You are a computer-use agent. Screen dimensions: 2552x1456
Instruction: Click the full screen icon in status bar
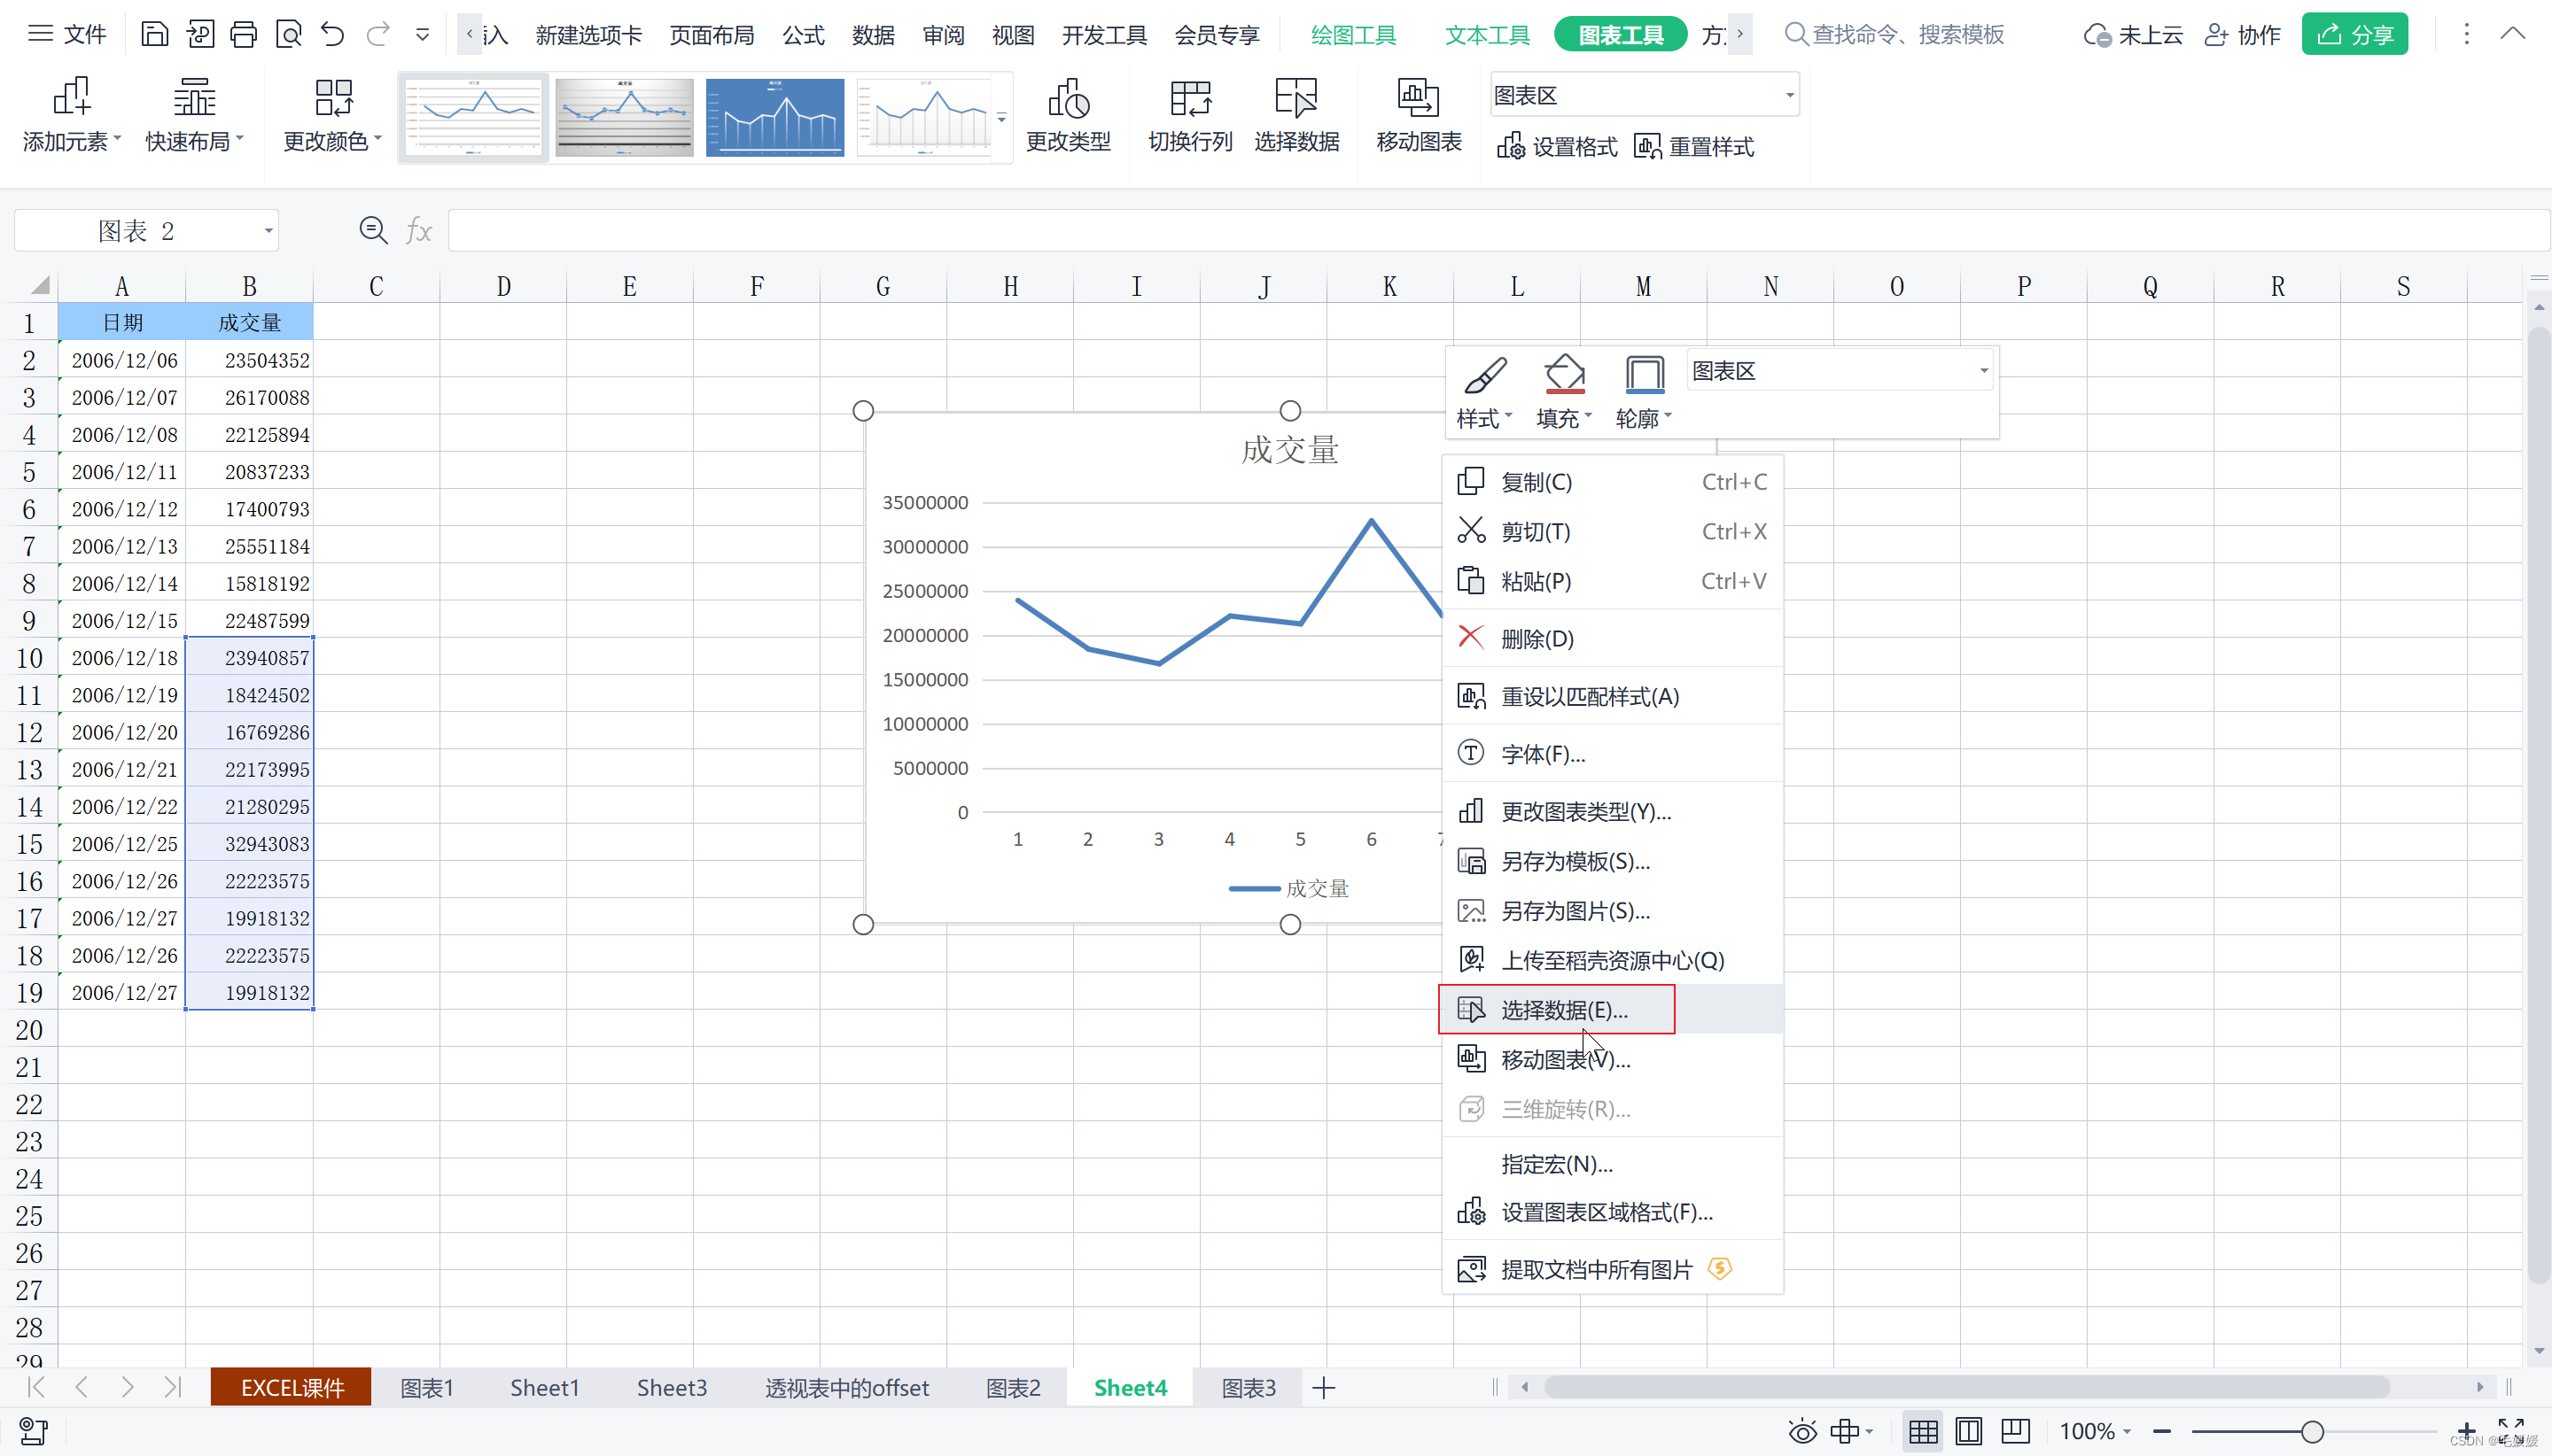click(2511, 1430)
